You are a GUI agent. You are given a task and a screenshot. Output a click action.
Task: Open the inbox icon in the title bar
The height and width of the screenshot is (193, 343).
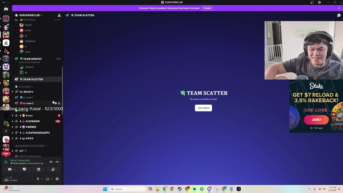312,2
